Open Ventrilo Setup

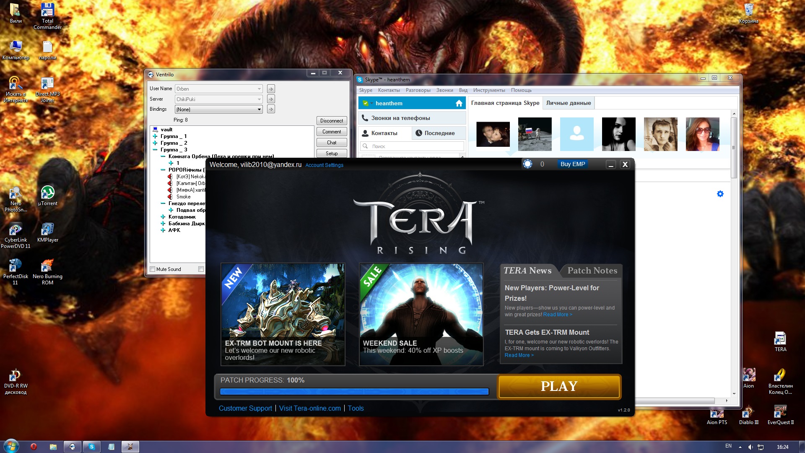332,154
